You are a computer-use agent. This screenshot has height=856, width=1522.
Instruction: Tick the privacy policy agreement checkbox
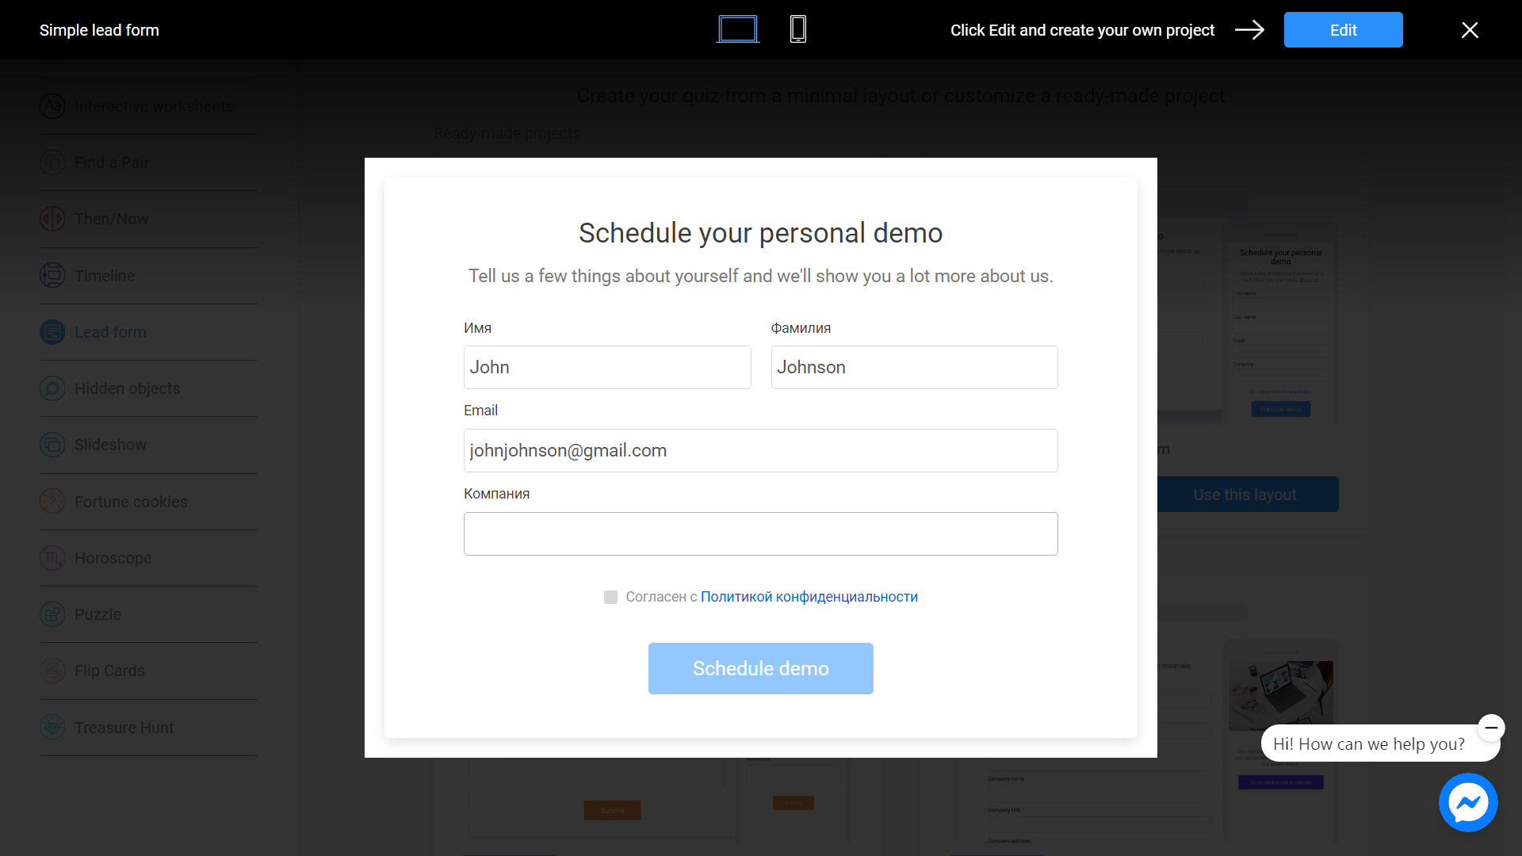pyautogui.click(x=610, y=597)
